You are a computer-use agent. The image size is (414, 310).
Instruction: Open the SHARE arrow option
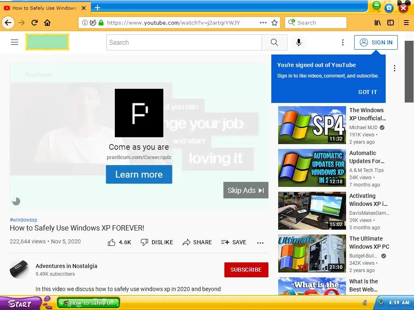point(197,242)
